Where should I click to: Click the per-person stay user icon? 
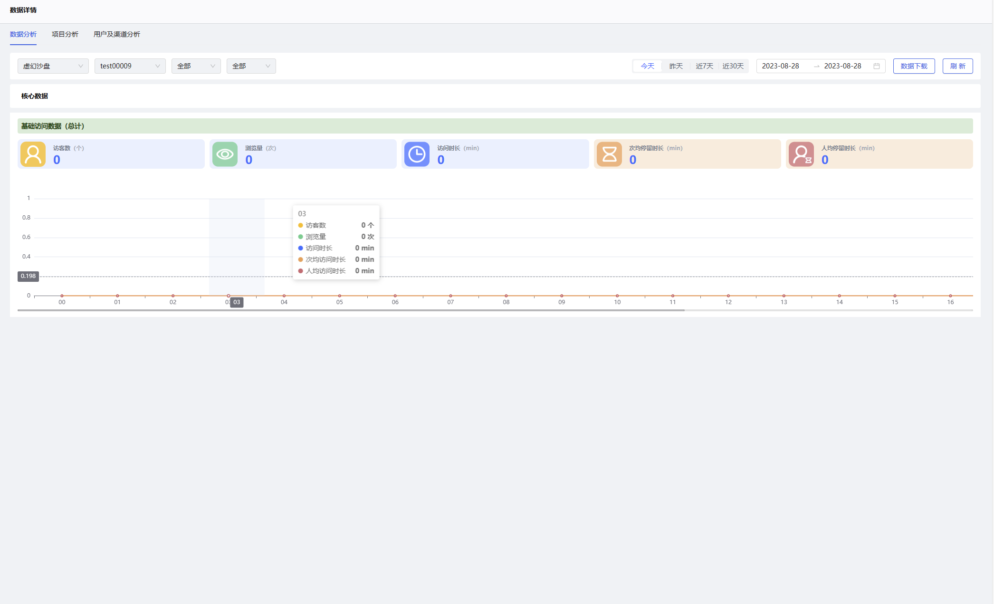[801, 154]
